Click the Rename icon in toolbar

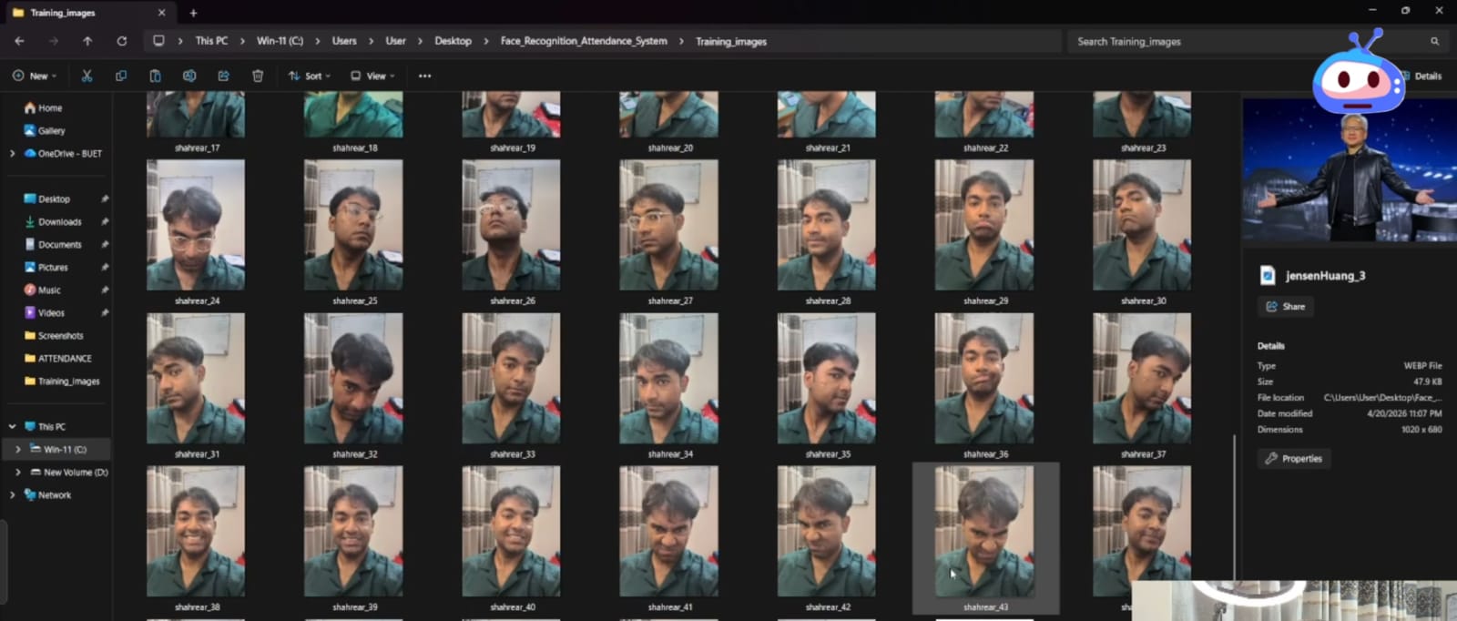[x=189, y=76]
